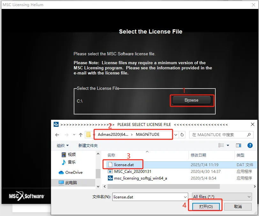Sort by 类型 column header
259x216 pixels.
point(240,155)
